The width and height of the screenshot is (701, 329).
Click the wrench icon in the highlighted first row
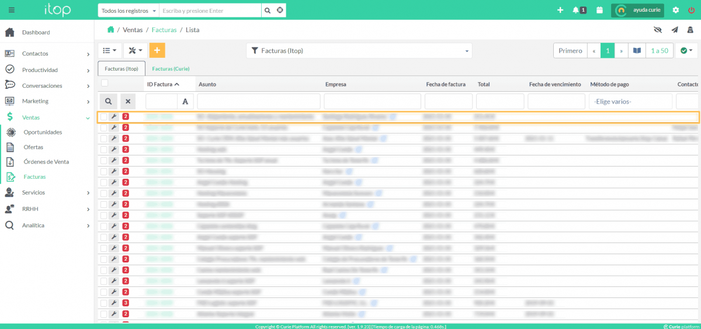click(x=114, y=116)
